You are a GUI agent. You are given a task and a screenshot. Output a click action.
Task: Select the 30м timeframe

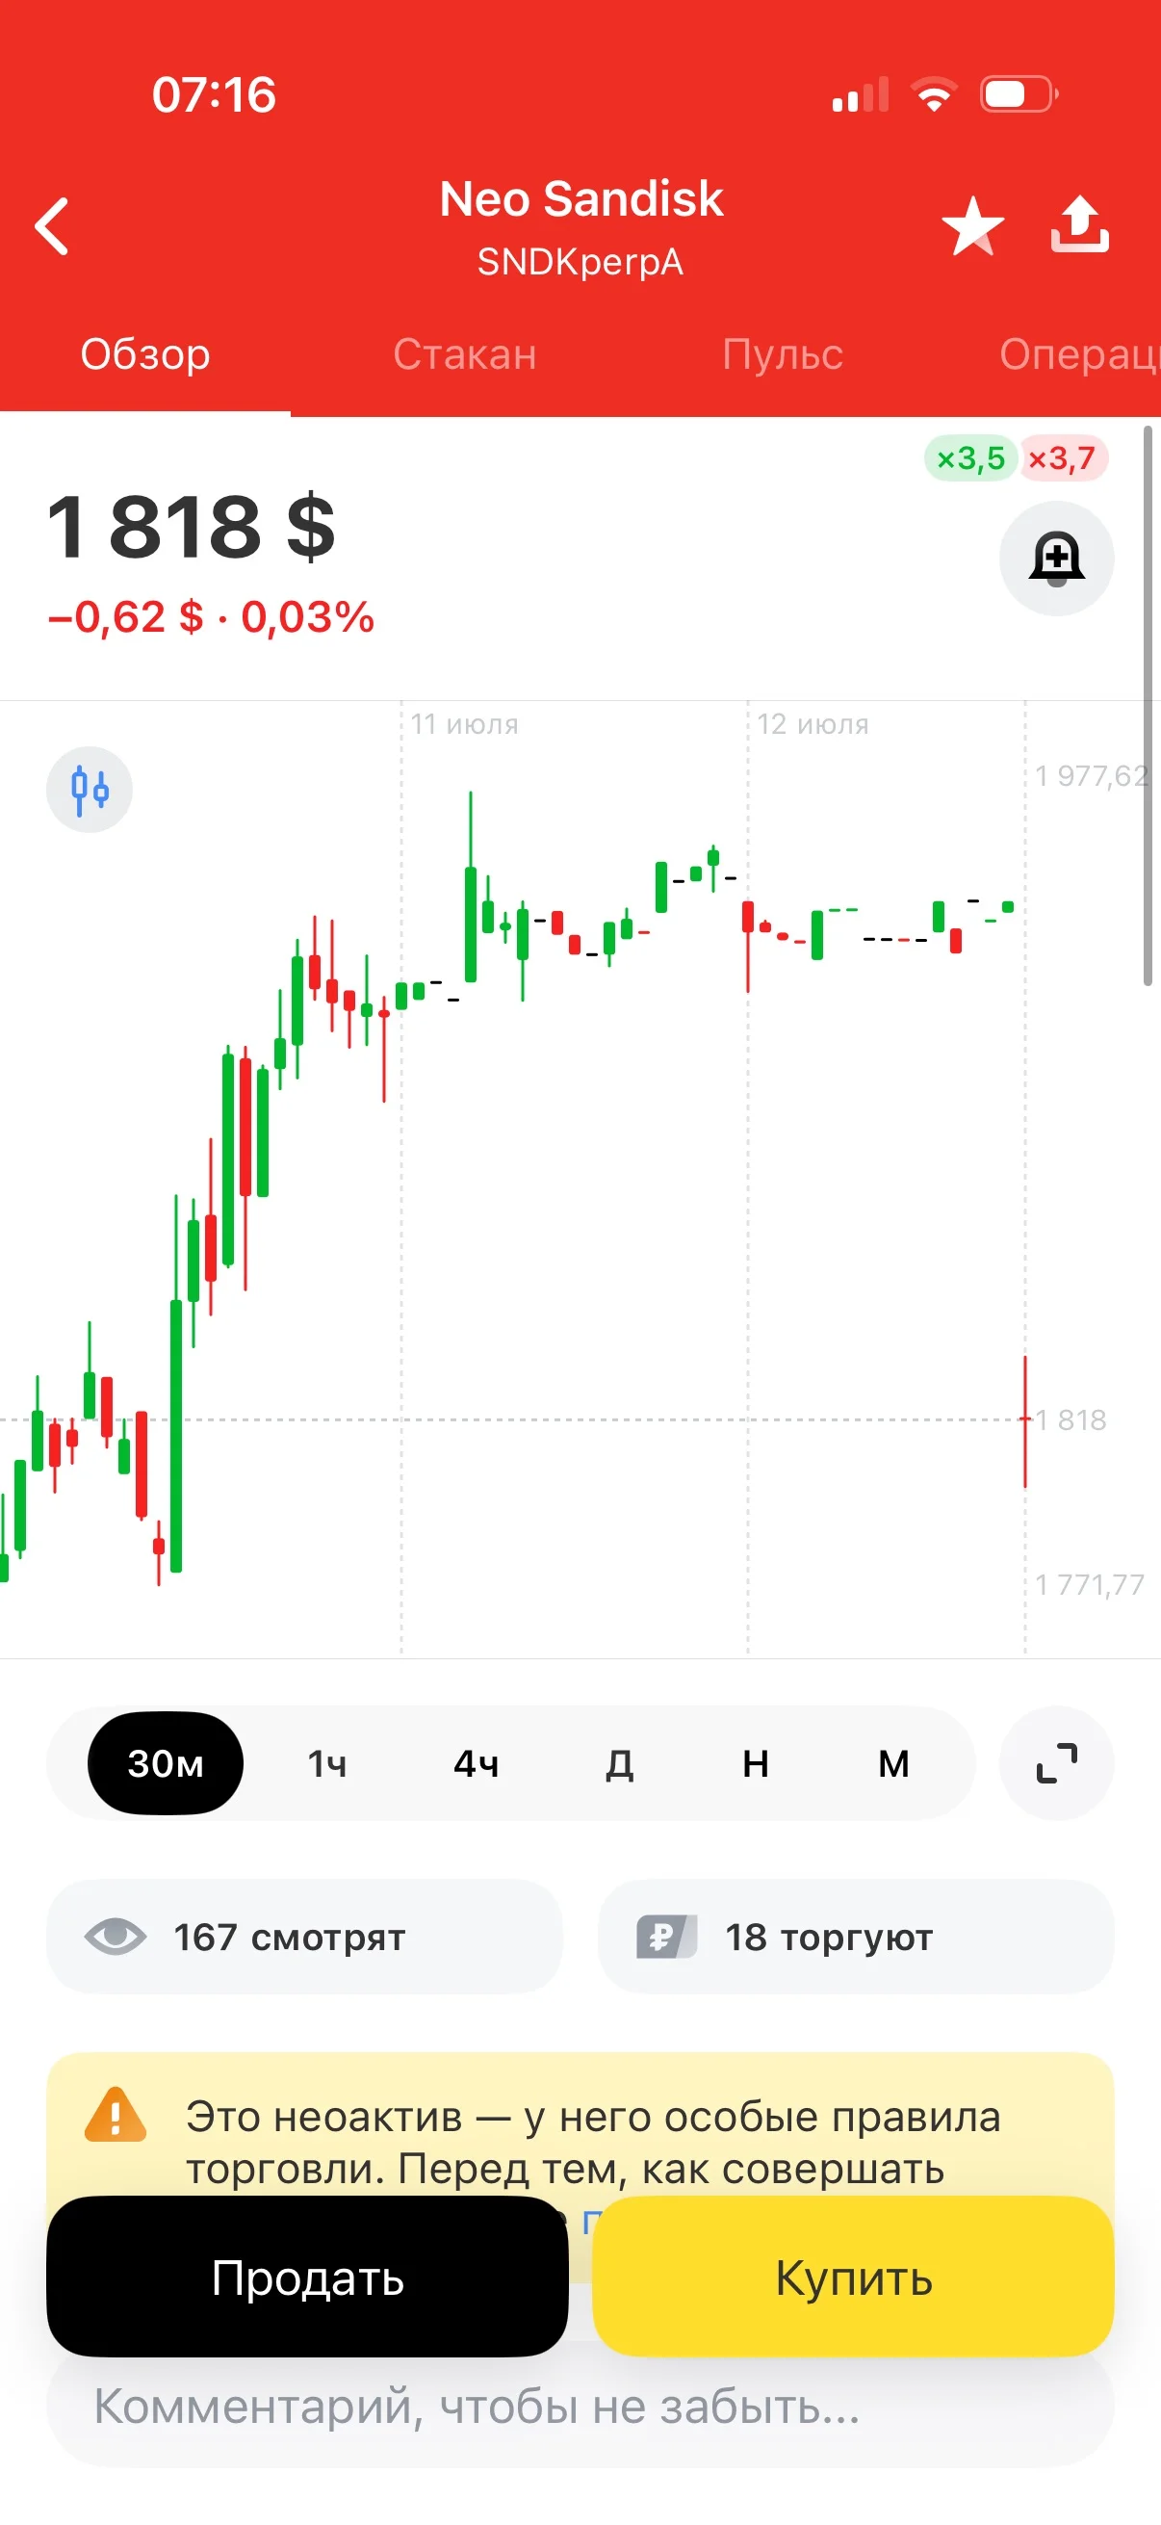click(x=166, y=1763)
